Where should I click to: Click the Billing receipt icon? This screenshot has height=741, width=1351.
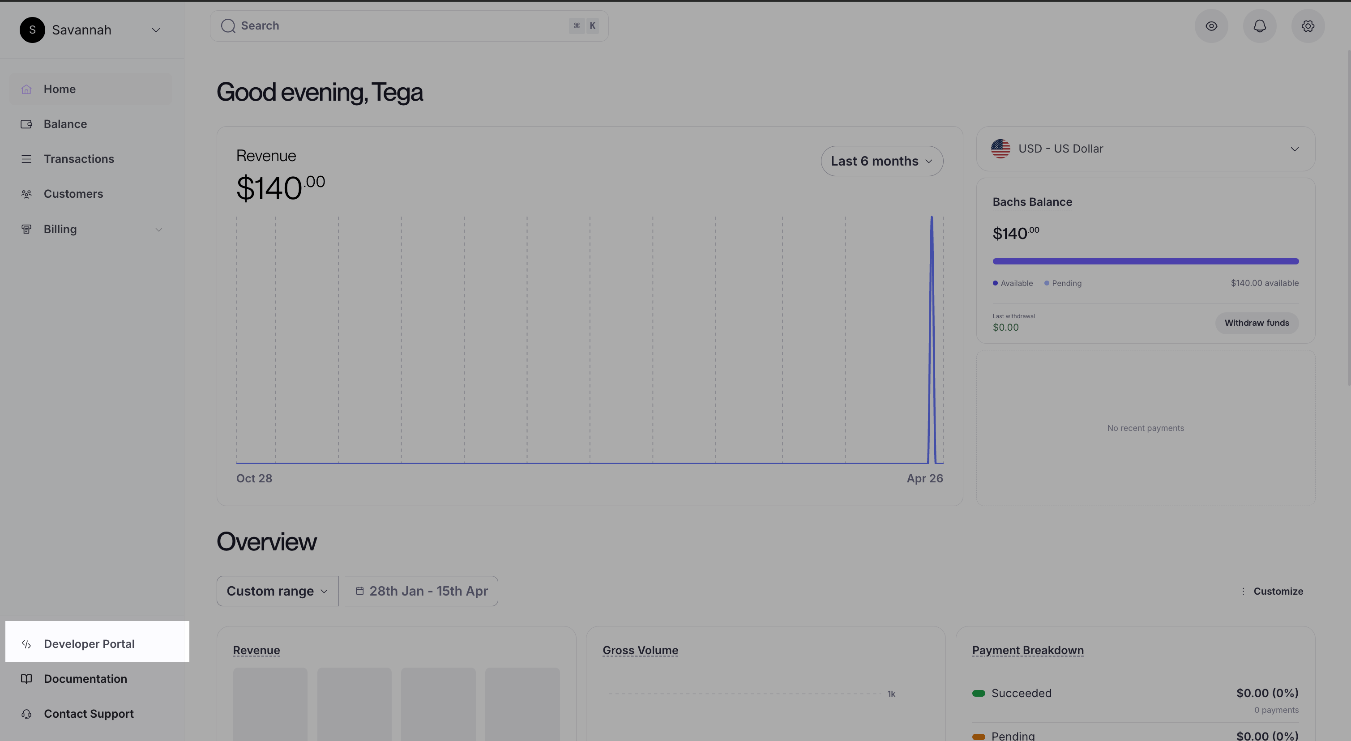tap(26, 229)
